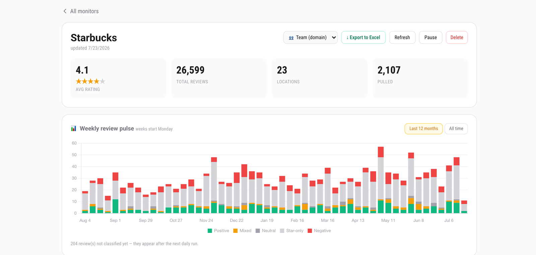The image size is (536, 255).
Task: Click the 204 review(s) not classified note
Action: tap(134, 244)
